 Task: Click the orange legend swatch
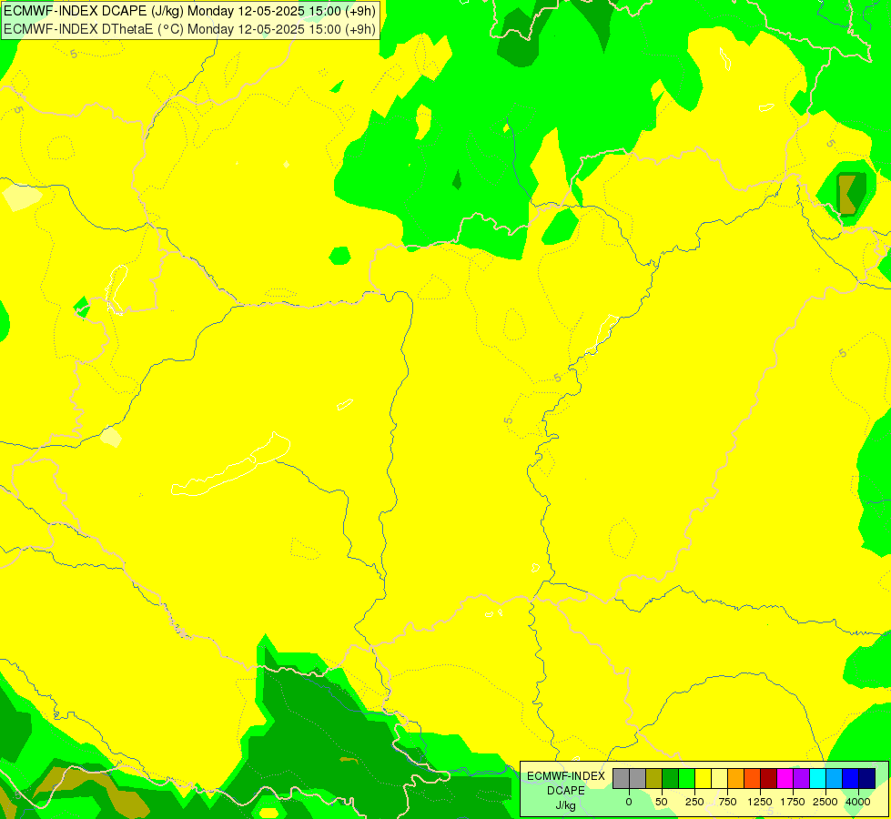tap(736, 779)
